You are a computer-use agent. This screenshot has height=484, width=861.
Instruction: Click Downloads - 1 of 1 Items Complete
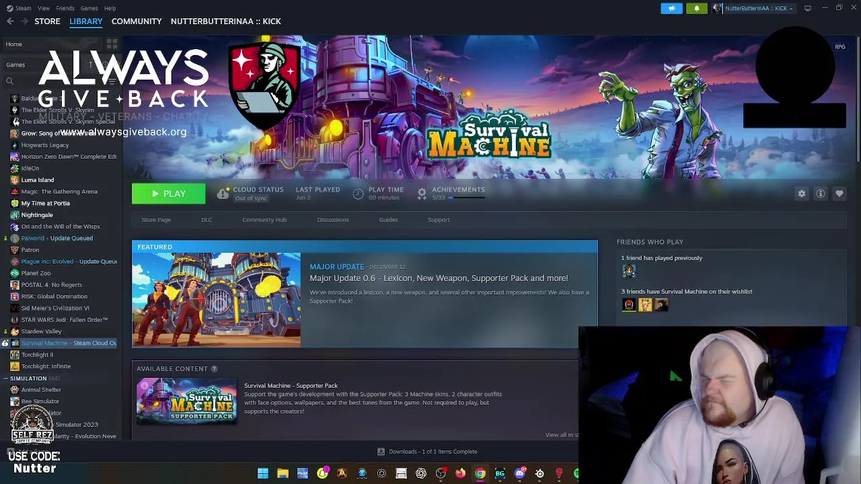(x=433, y=452)
